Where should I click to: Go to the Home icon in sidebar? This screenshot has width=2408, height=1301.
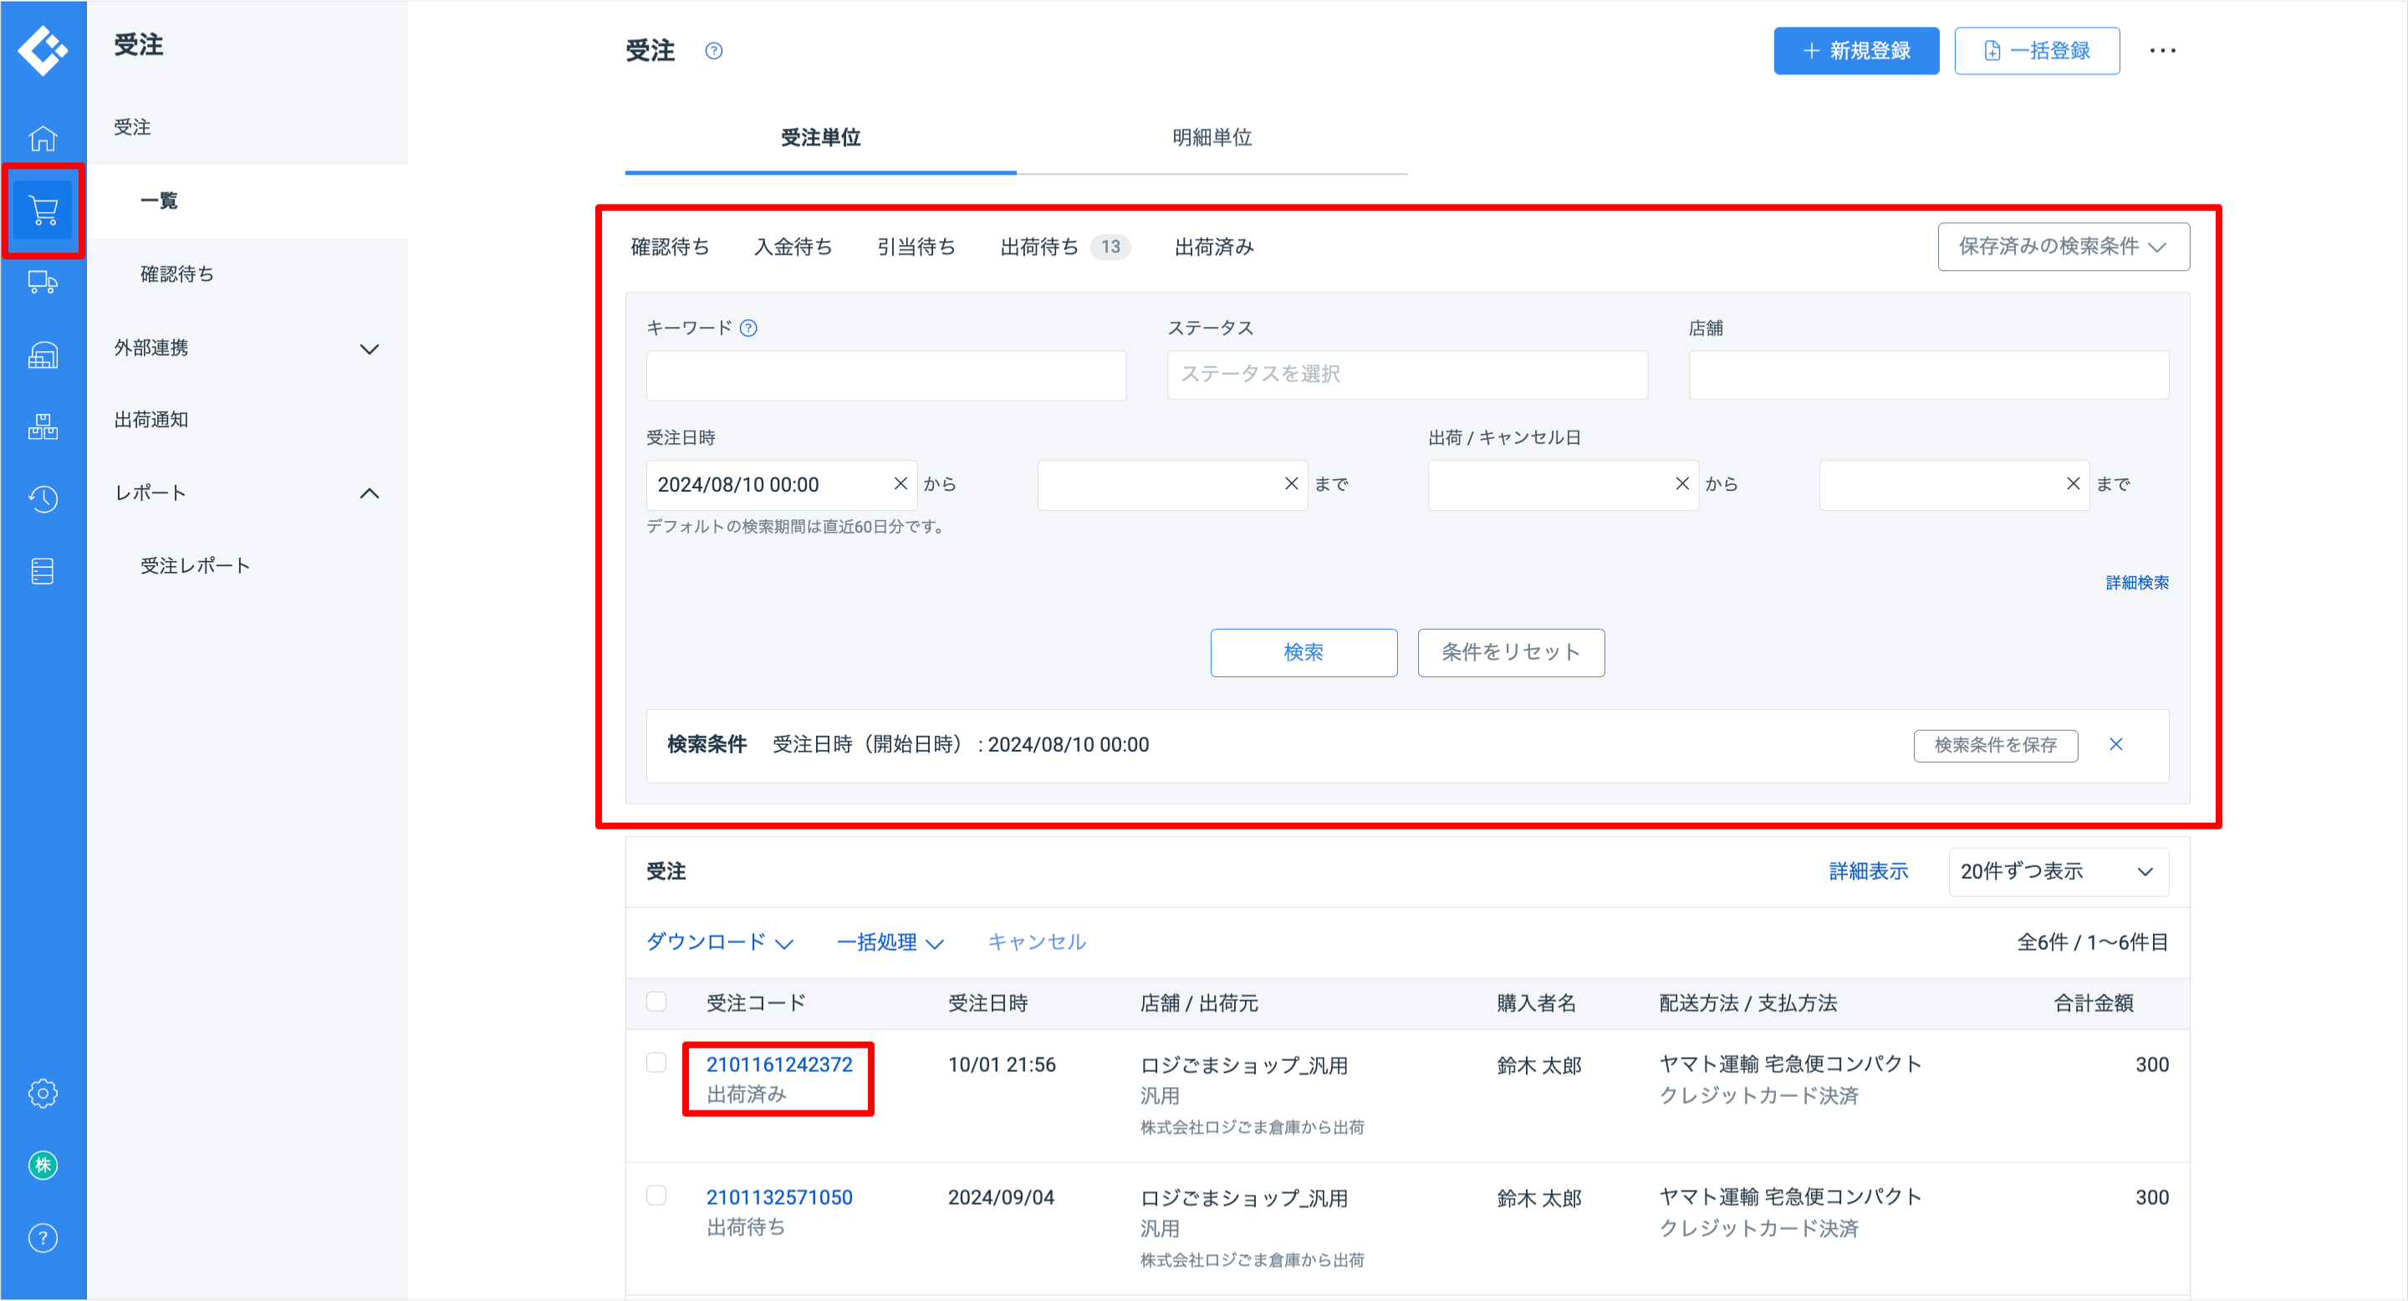click(x=43, y=138)
